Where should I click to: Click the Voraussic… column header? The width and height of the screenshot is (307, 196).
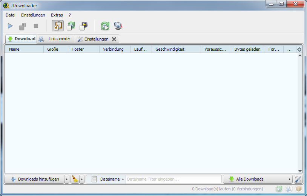coord(216,49)
